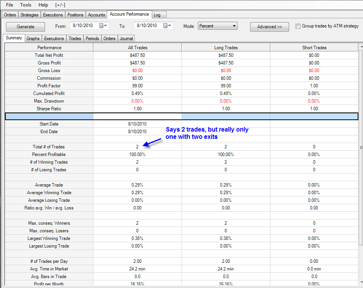Select the Commission row label

pos(49,78)
